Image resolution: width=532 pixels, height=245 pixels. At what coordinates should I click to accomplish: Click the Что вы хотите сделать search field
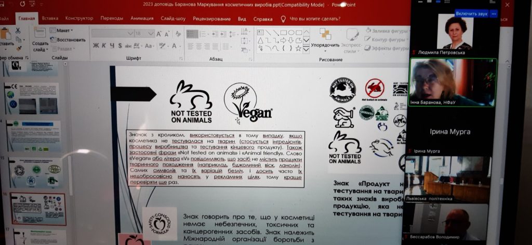tap(315, 19)
